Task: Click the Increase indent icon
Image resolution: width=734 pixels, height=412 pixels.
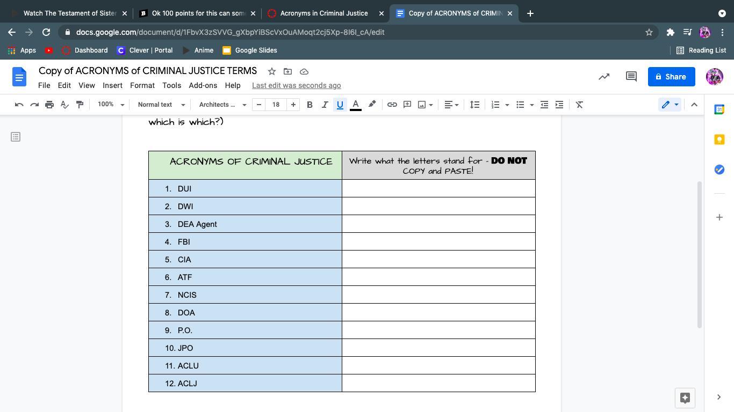Action: click(559, 105)
